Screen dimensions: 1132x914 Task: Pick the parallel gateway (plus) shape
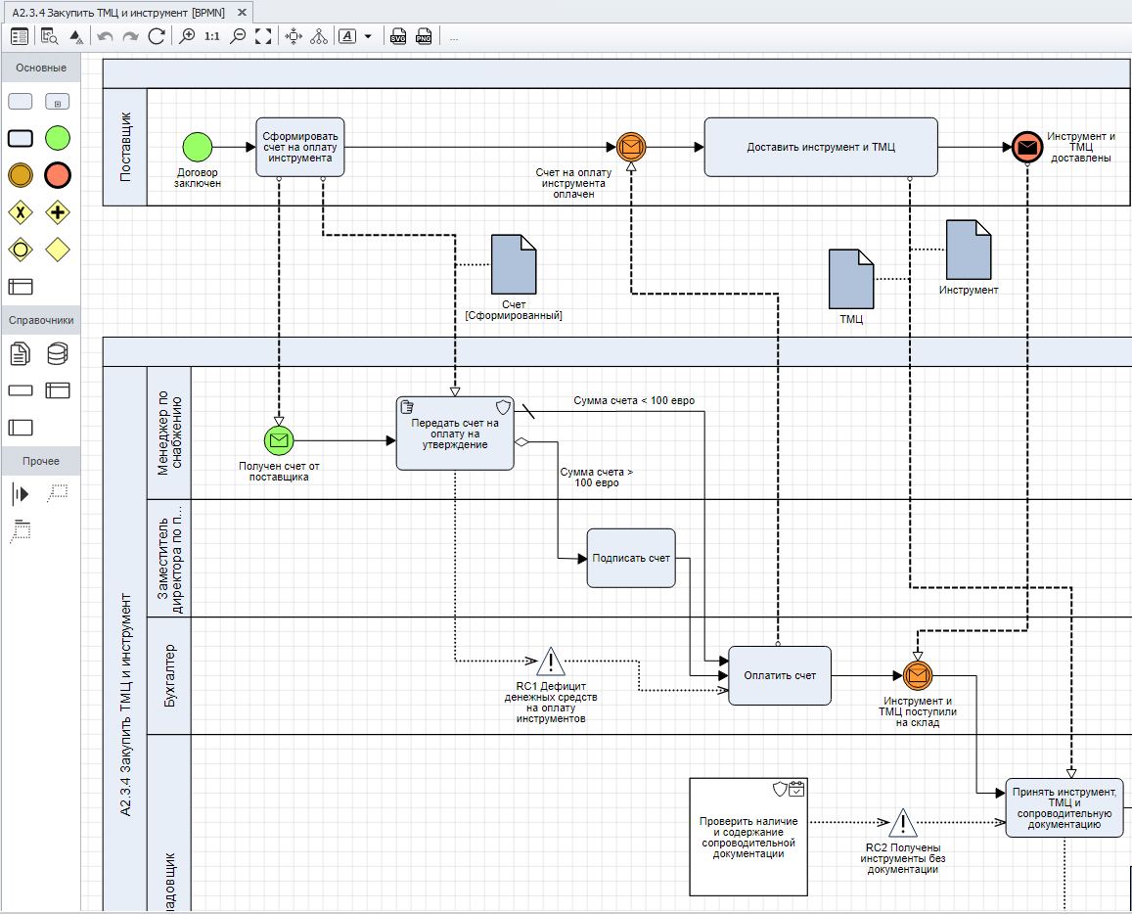pos(59,212)
